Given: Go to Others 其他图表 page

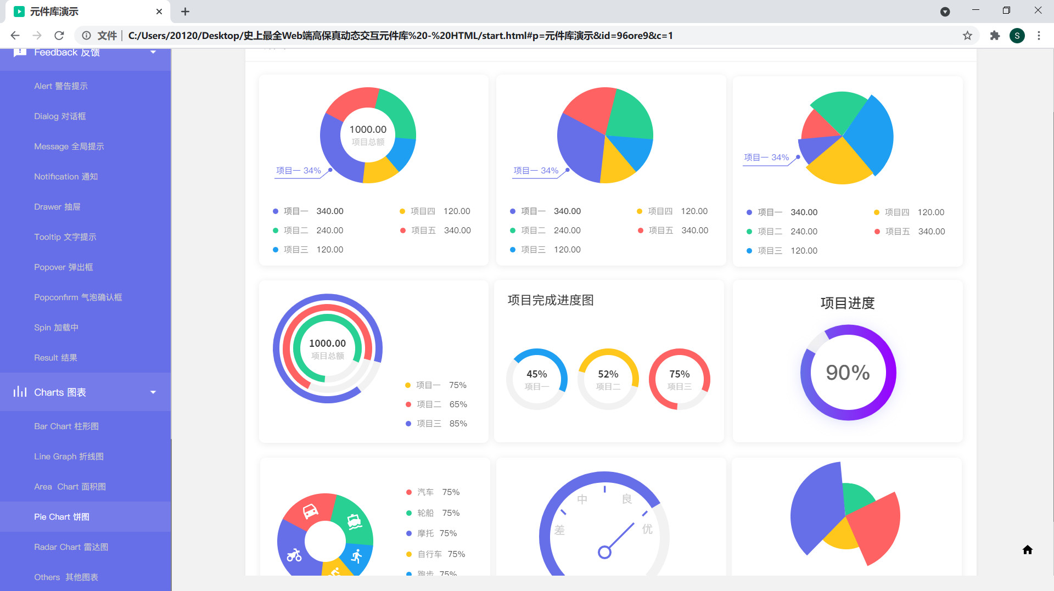Looking at the screenshot, I should 66,577.
